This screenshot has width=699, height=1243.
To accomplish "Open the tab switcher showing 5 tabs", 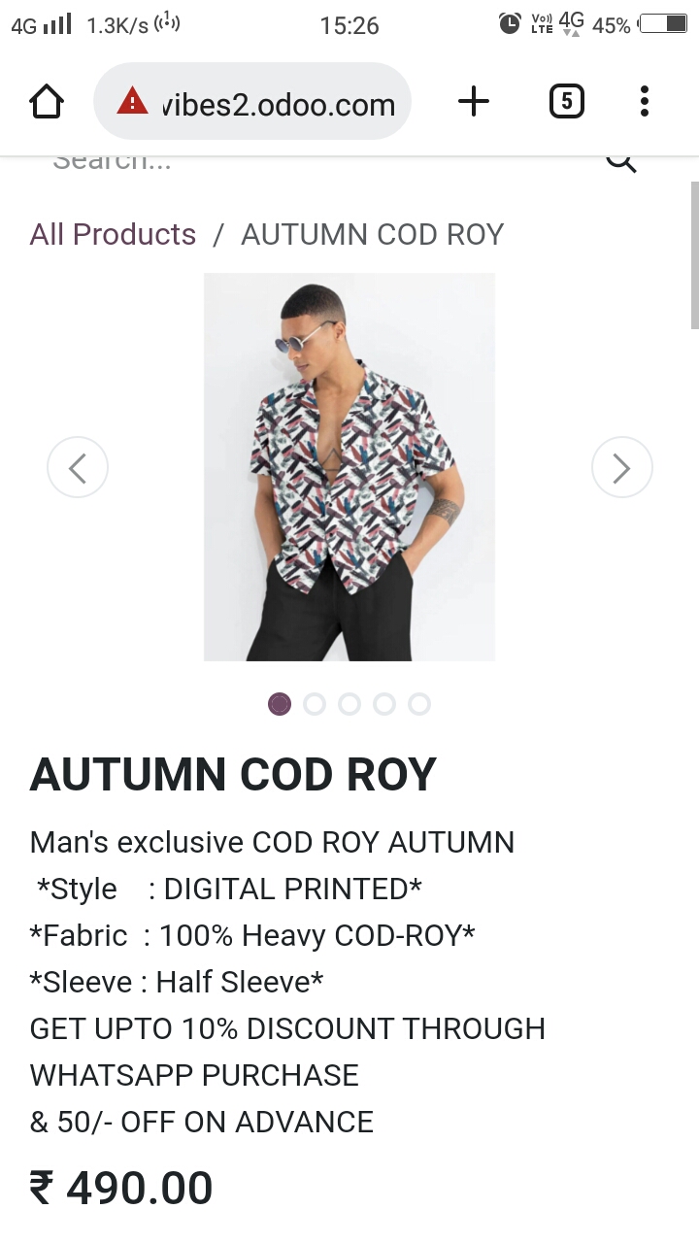I will pos(567,101).
